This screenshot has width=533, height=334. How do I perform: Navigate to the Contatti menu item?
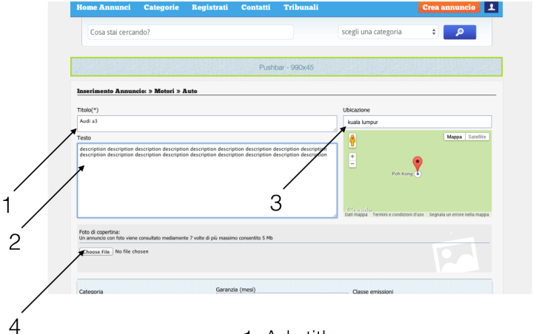click(x=255, y=7)
